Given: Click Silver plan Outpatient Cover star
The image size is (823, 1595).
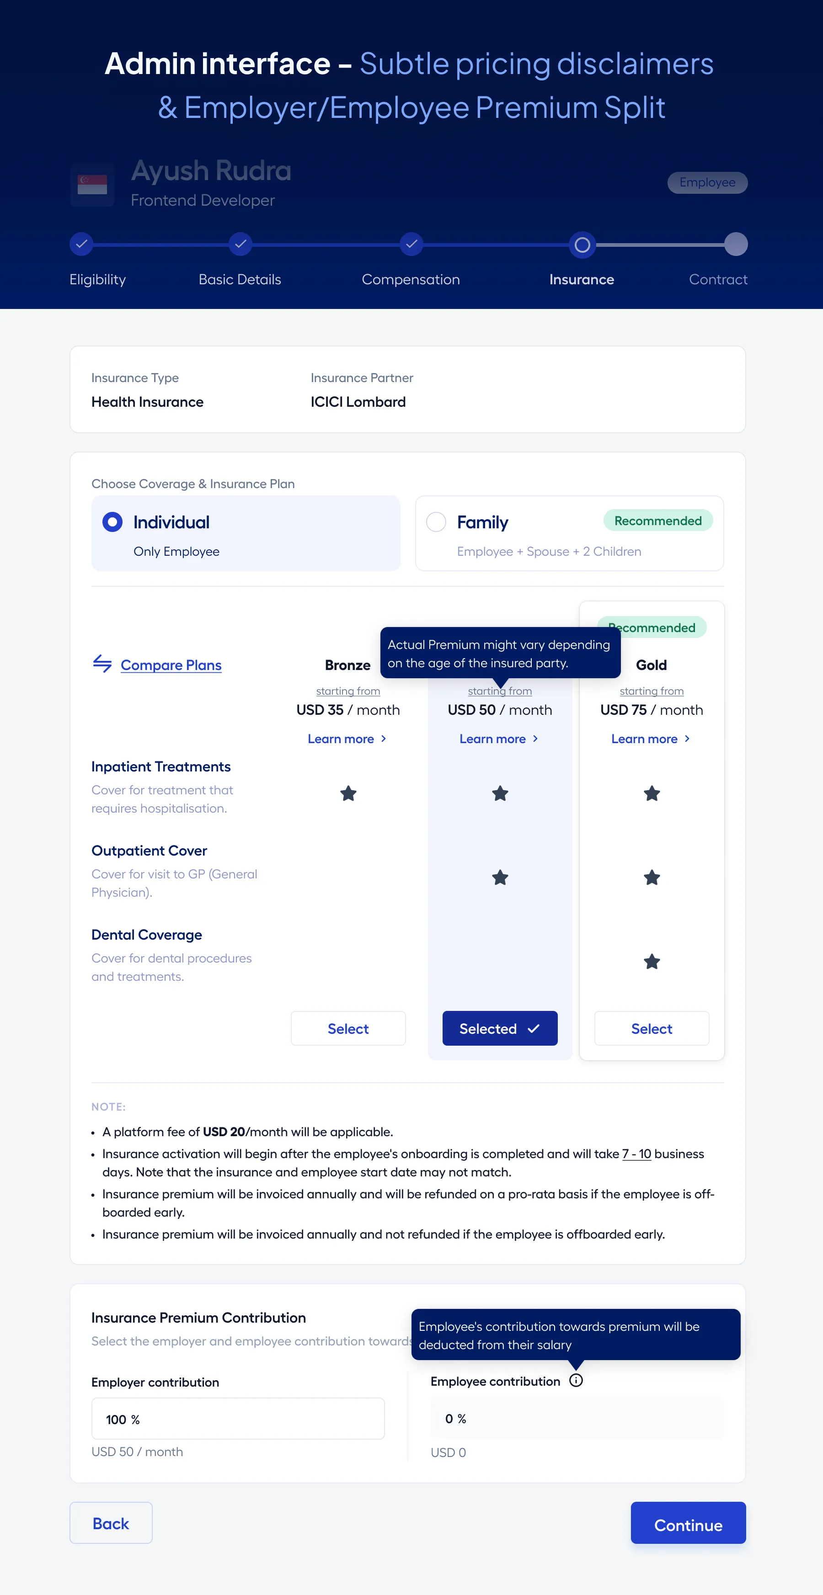Looking at the screenshot, I should click(x=500, y=877).
